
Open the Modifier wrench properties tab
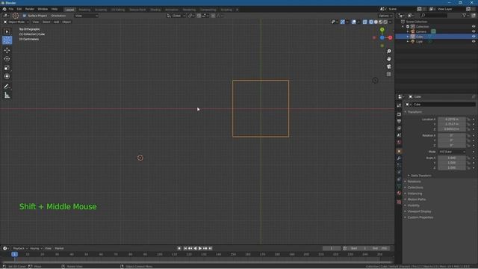(x=399, y=158)
